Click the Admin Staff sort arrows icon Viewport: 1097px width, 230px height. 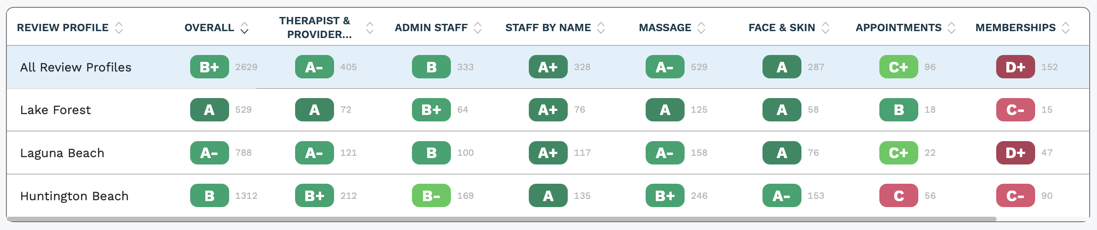coord(478,28)
